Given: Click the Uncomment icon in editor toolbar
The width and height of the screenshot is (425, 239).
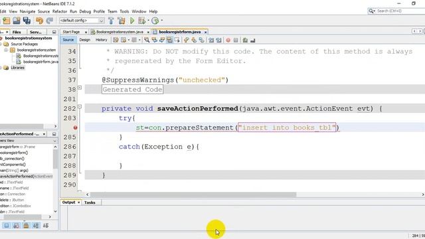Looking at the screenshot, I should [x=252, y=40].
